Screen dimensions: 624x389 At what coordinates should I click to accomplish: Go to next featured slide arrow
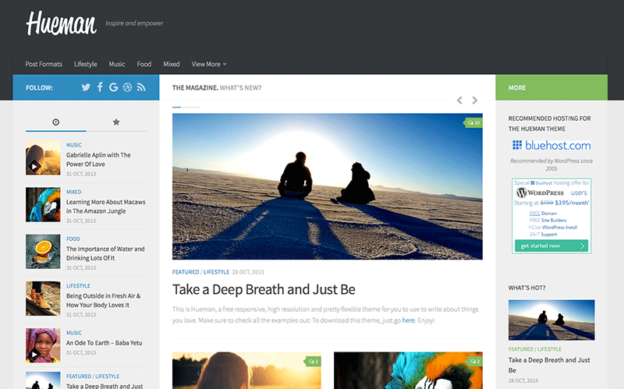click(475, 101)
